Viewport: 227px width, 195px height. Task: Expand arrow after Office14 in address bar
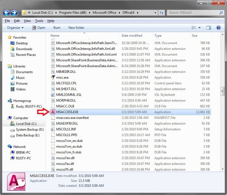pos(137,13)
